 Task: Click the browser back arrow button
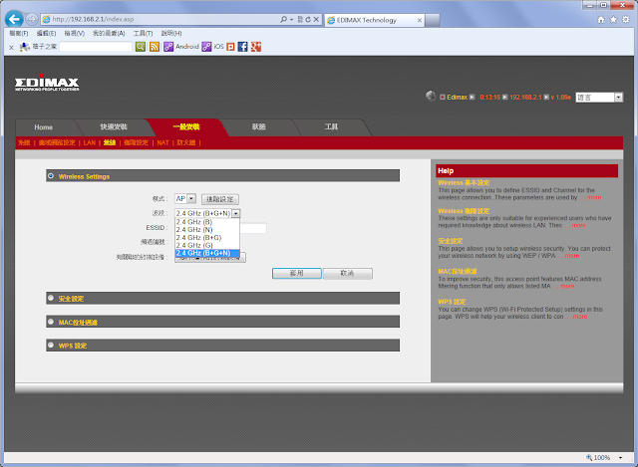(x=14, y=19)
